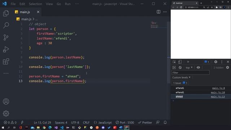This screenshot has width=231, height=130.
Task: Open a new browser tab
Action: (x=201, y=3)
